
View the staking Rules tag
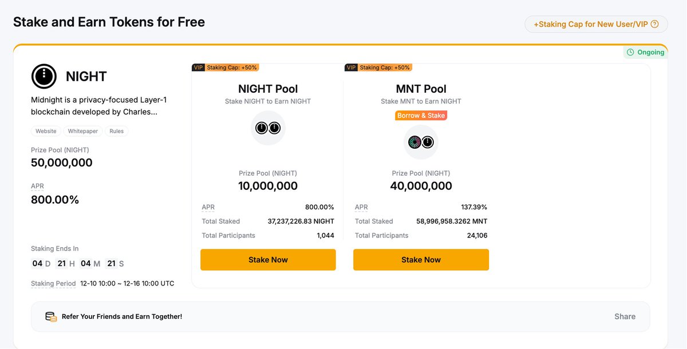tap(117, 131)
